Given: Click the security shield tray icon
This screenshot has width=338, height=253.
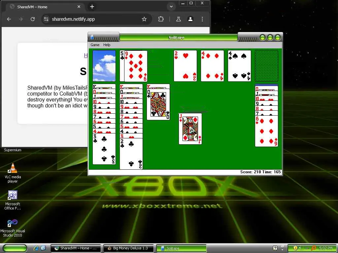Looking at the screenshot, I should 295,248.
